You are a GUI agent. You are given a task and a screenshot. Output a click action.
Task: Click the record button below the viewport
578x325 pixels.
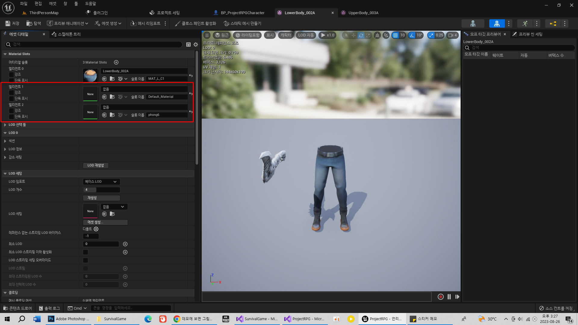tap(440, 297)
